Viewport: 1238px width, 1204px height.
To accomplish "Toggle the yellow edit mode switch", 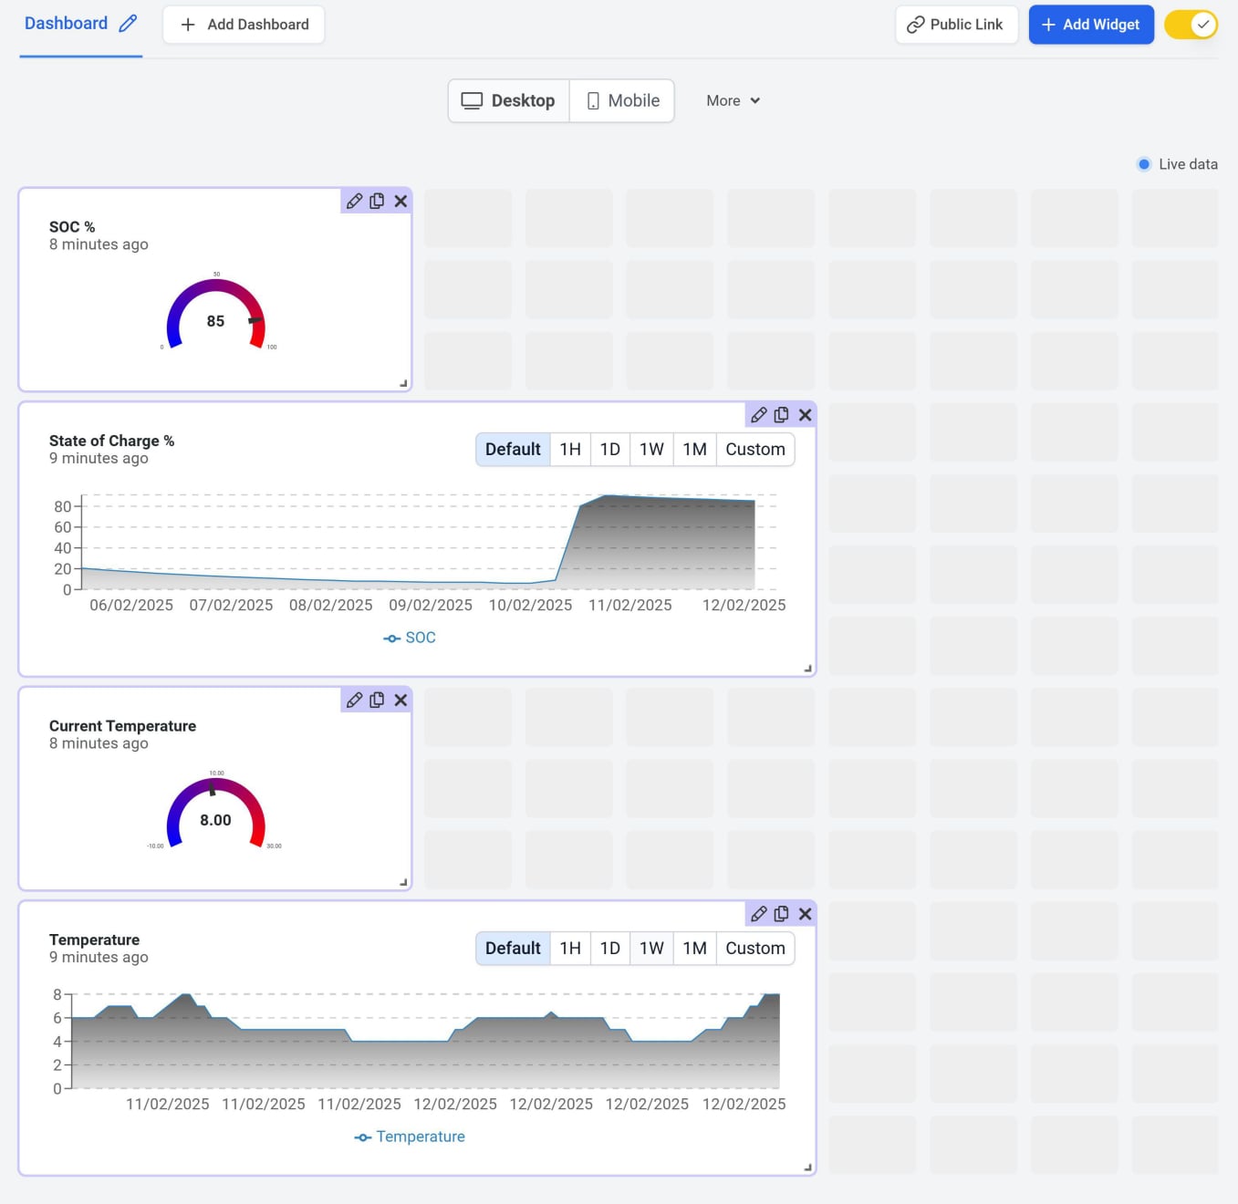I will (x=1191, y=25).
